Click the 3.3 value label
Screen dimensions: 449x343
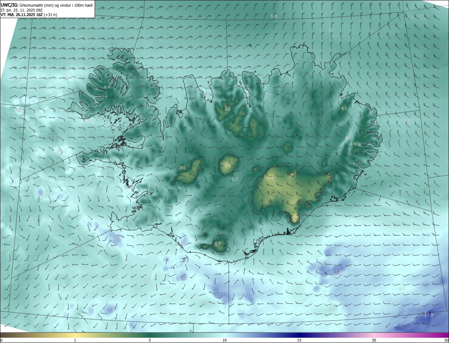pos(182,168)
